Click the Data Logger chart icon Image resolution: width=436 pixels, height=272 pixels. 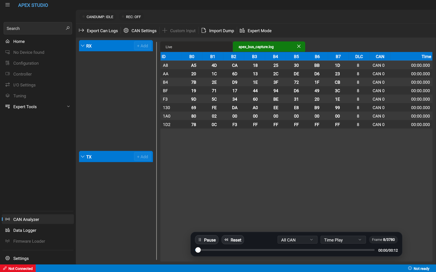point(8,230)
